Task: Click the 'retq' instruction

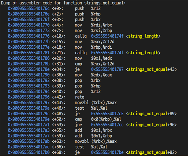Action: tap(80, 97)
